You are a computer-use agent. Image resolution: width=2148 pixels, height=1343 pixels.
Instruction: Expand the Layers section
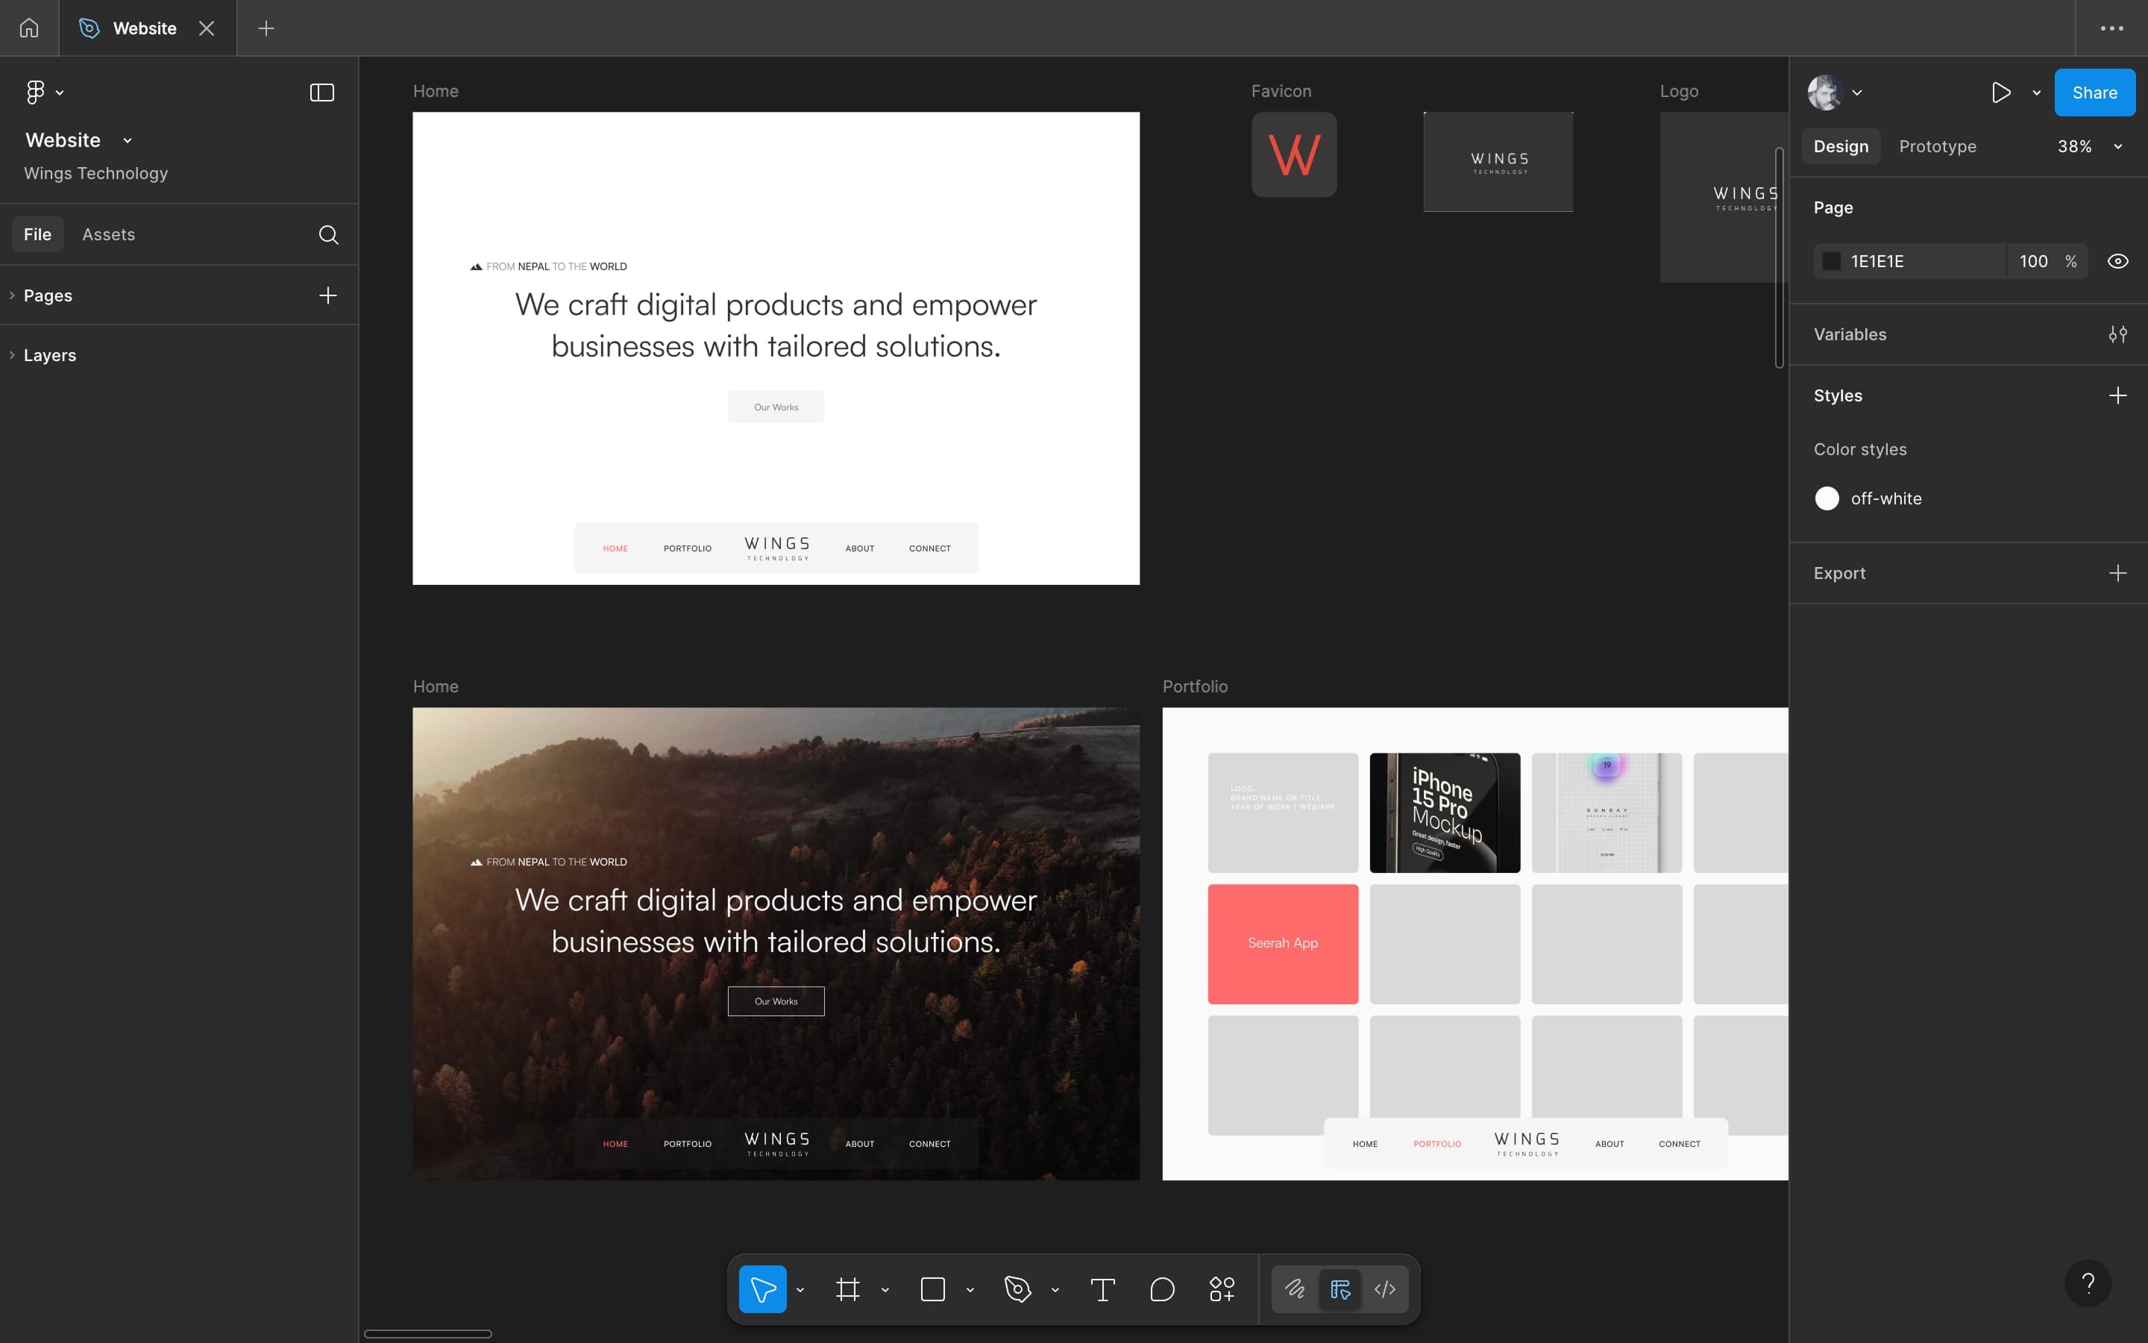(10, 354)
